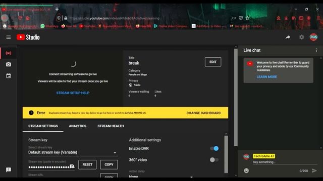Expand the Added delay None dropdown
The width and height of the screenshot is (323, 181).
[x=161, y=176]
